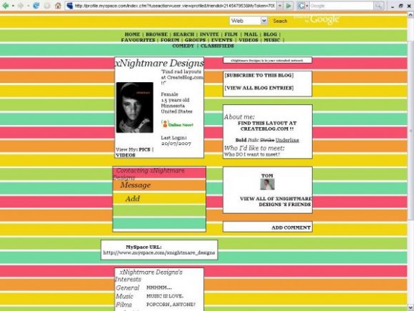Click the 'Who DO I want to meet?' text
The width and height of the screenshot is (414, 311).
[x=252, y=154]
